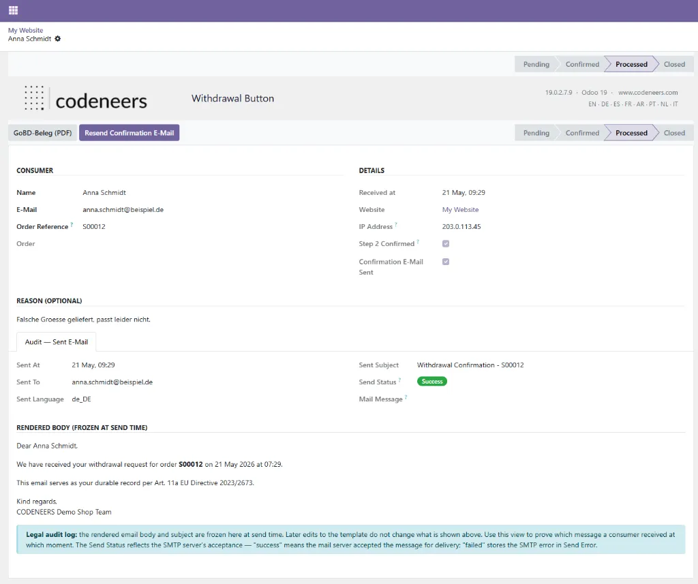Click the consumer name Anna Schmidt field
The image size is (698, 584).
(104, 193)
